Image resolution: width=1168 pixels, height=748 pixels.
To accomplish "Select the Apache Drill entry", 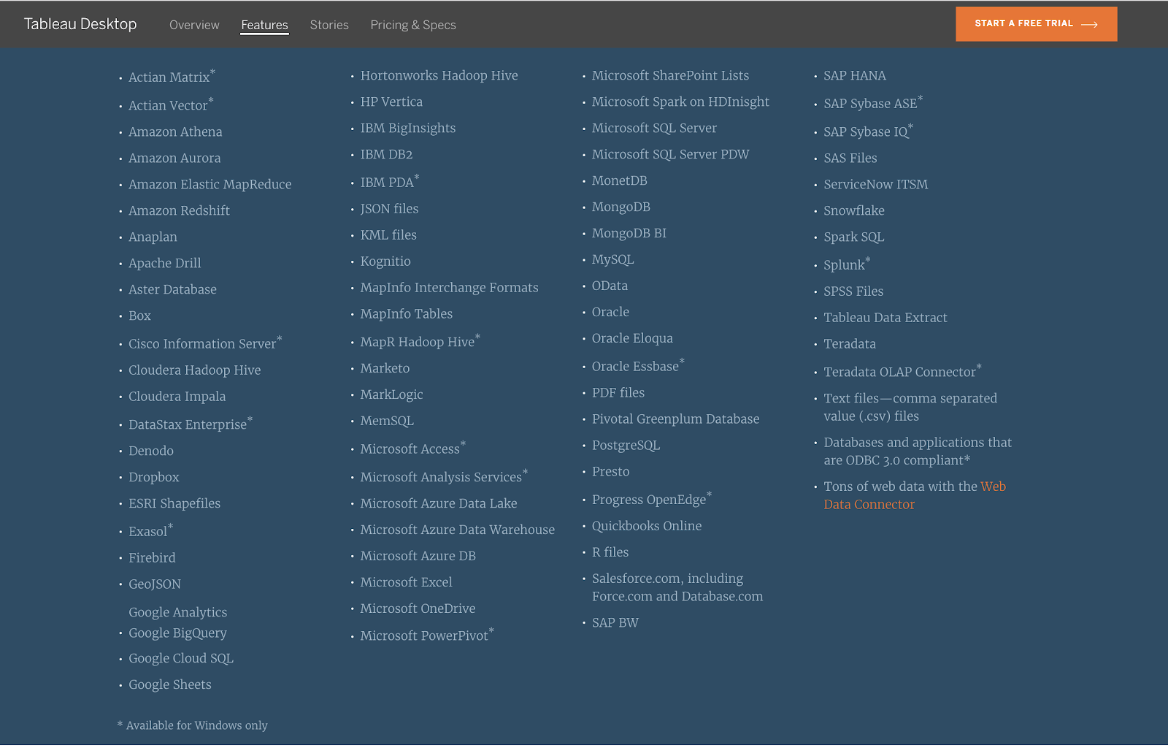I will 165,263.
